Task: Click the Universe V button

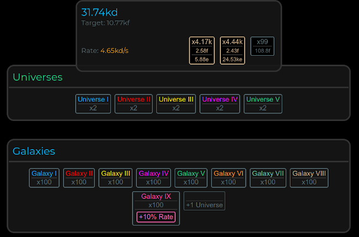Action: pos(263,104)
